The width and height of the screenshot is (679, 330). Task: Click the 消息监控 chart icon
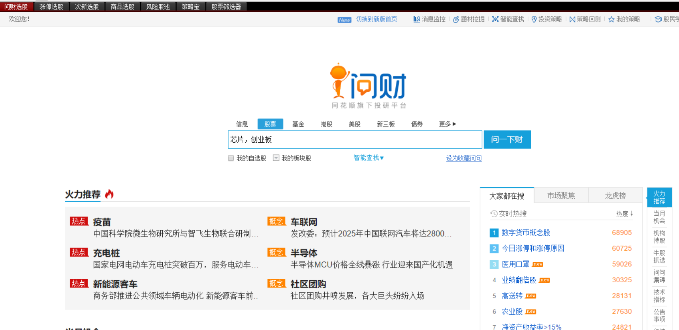click(416, 19)
